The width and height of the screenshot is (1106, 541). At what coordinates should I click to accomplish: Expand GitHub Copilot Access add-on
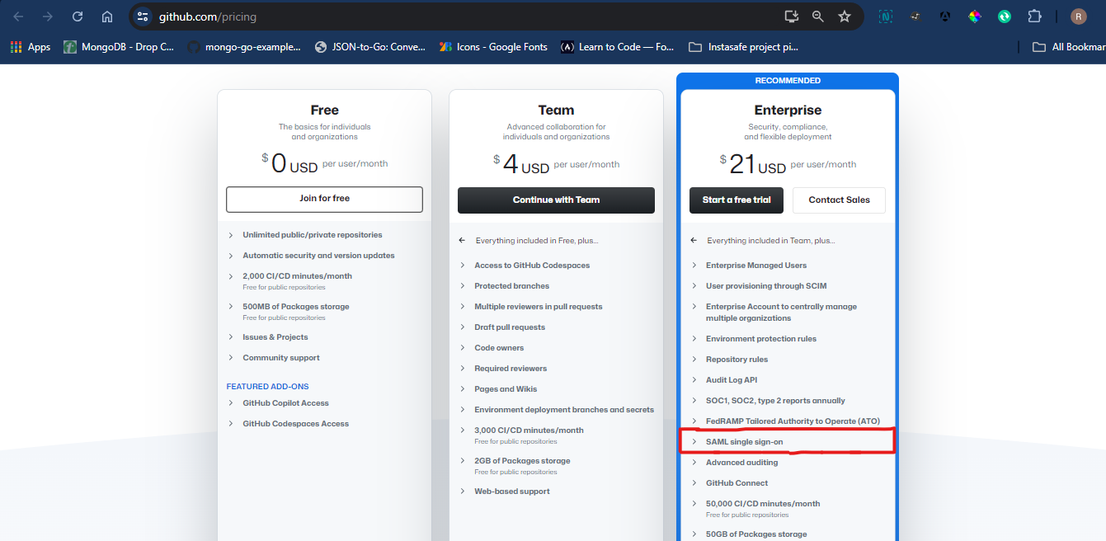pyautogui.click(x=279, y=403)
